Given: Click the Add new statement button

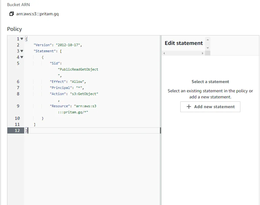Looking at the screenshot, I should click(x=210, y=107).
